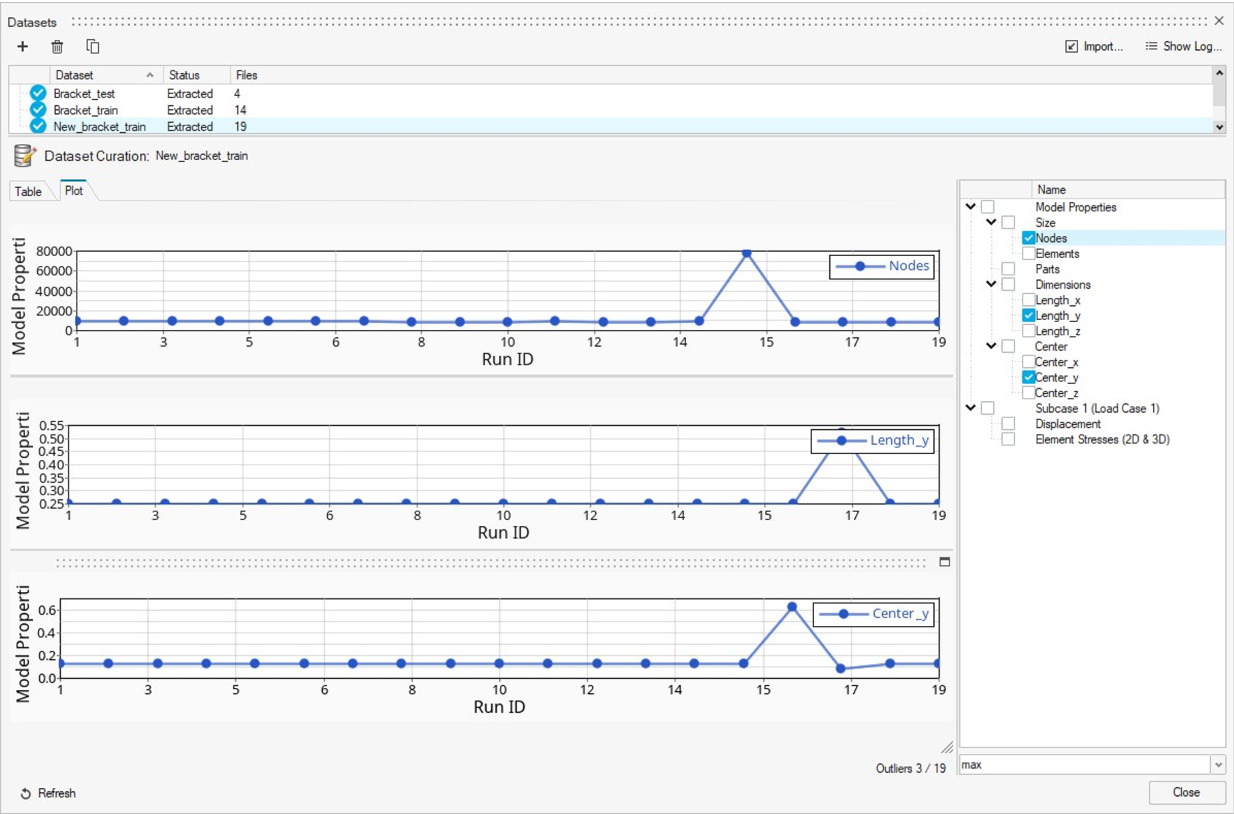
Task: Enable the Length_x checkbox
Action: click(1029, 300)
